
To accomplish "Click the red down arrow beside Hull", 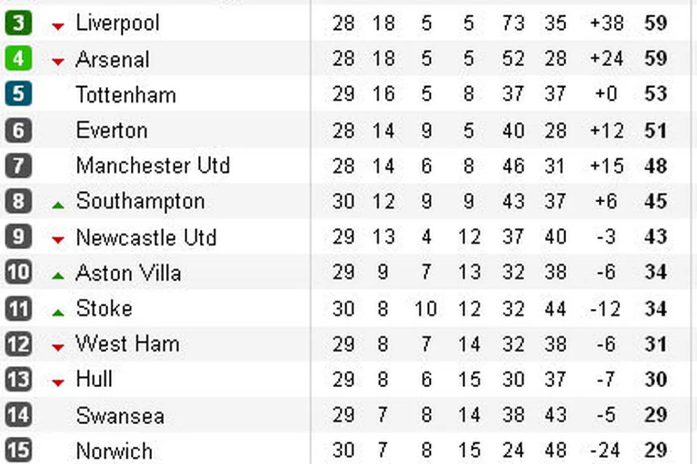I will pyautogui.click(x=58, y=382).
